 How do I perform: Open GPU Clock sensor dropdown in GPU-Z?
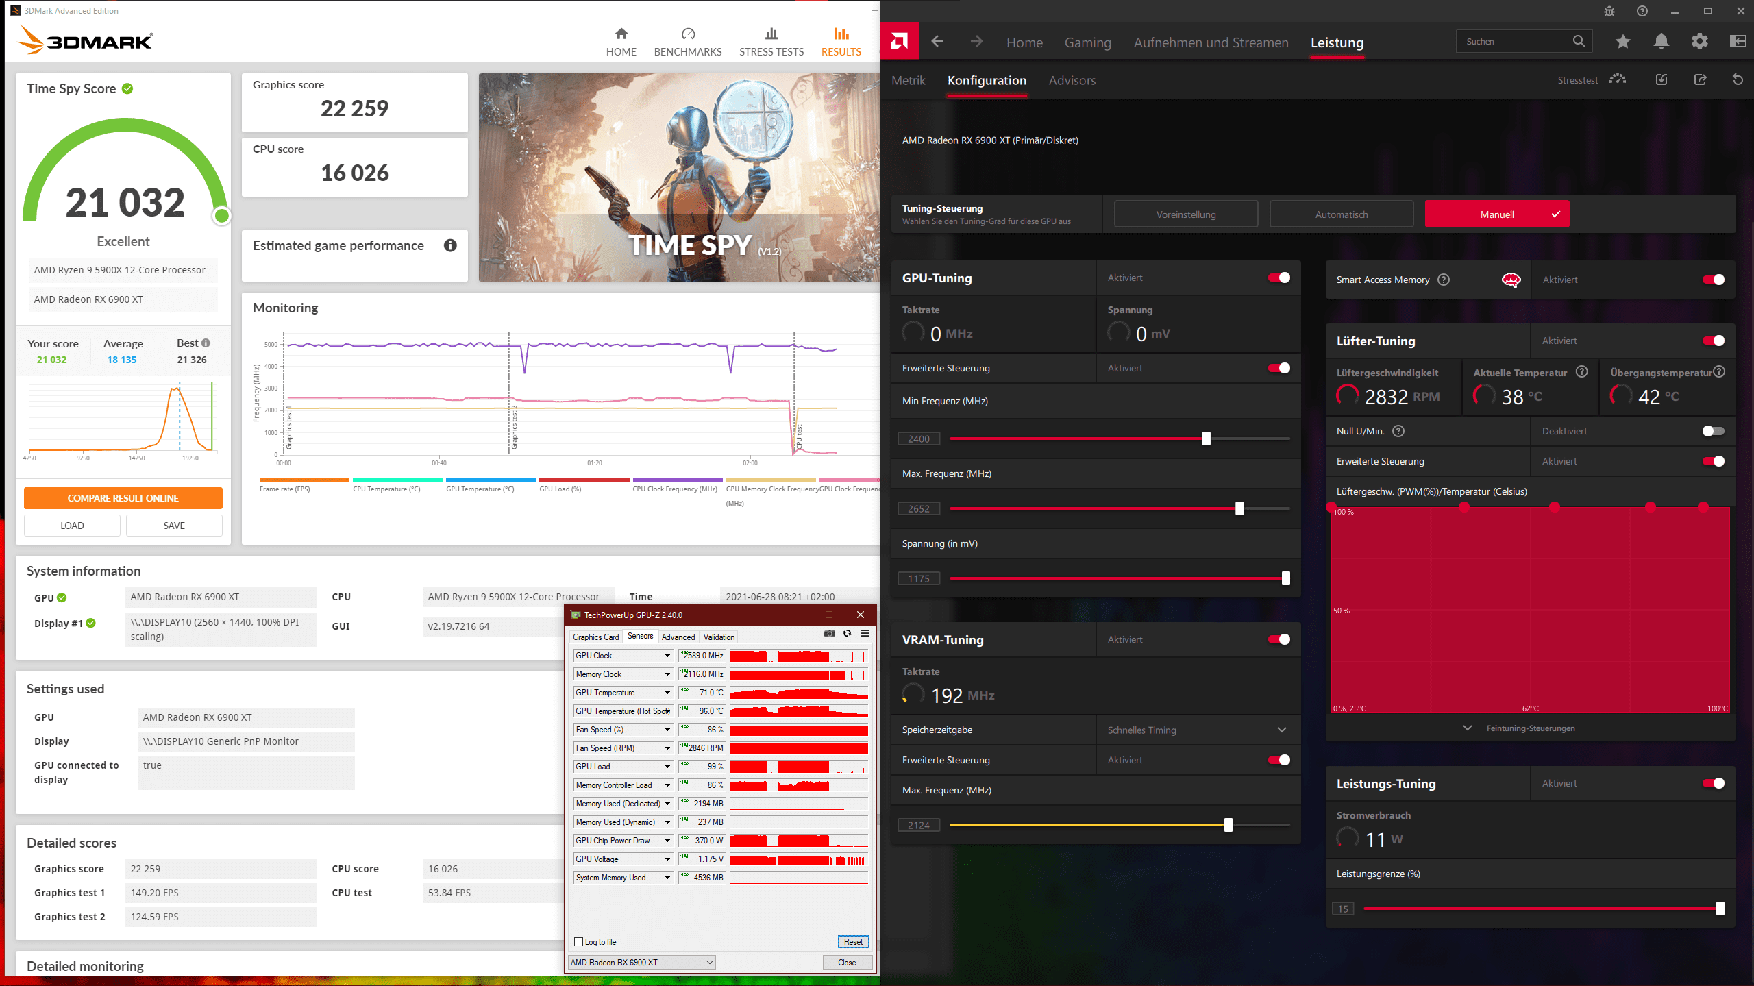click(667, 656)
